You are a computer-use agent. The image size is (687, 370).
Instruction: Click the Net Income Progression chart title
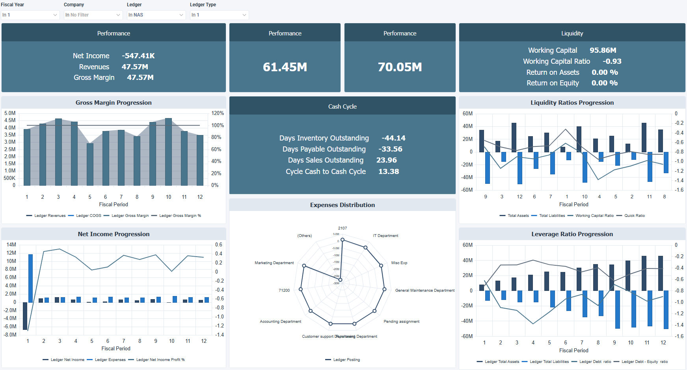pyautogui.click(x=114, y=234)
